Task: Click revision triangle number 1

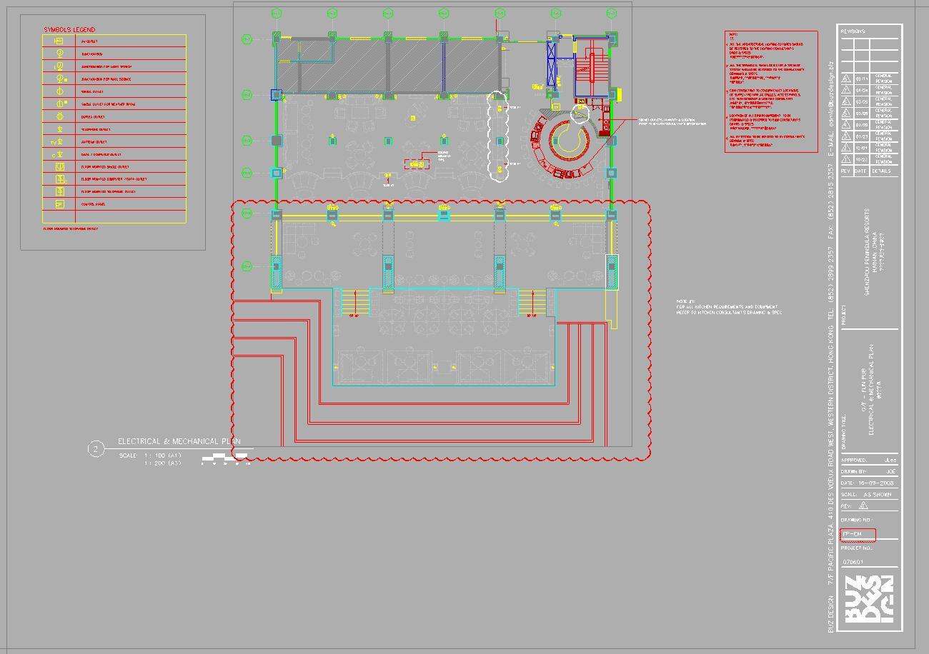Action: click(846, 159)
